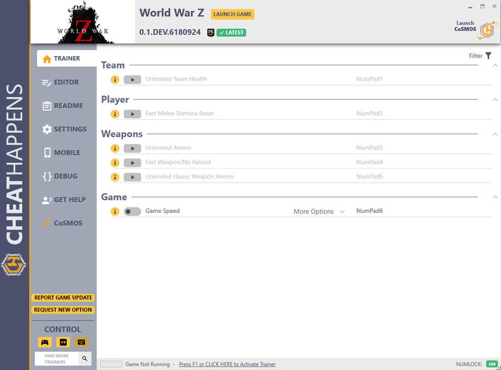Screen dimensions: 501x370
Task: Click the NumPad4 hotkey label
Action: [x=369, y=162]
